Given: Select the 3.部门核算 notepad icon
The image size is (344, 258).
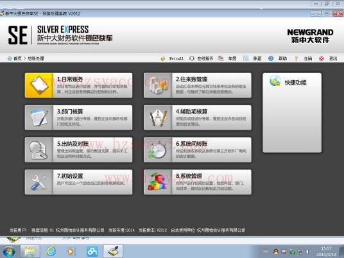Looking at the screenshot, I should (39, 117).
